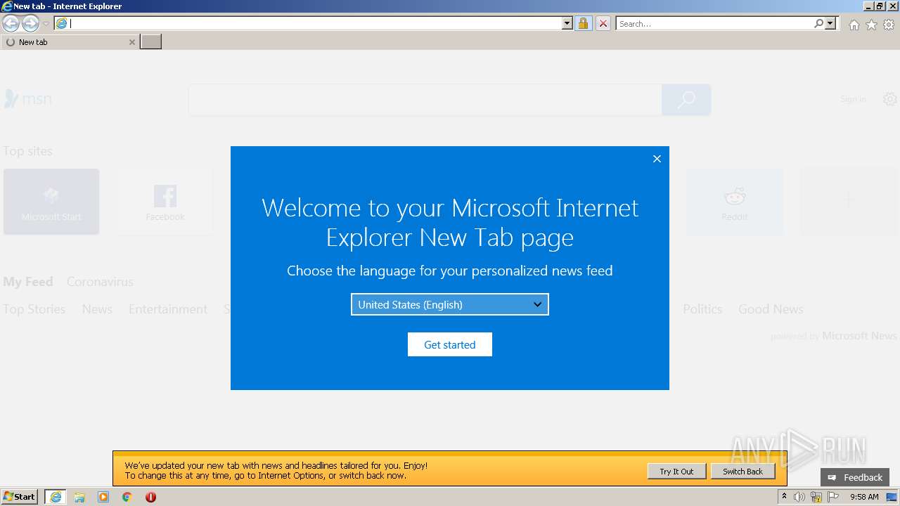Image resolution: width=900 pixels, height=506 pixels.
Task: Show hidden tray icons arrow
Action: [x=784, y=497]
